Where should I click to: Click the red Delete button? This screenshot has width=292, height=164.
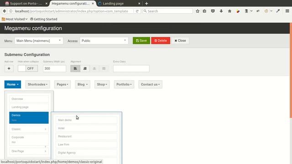point(161,41)
